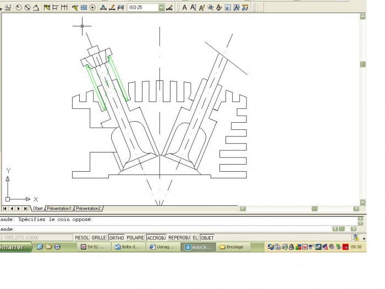This screenshot has height=289, width=385.
Task: Expand the ISO-25 dimension style dropdown
Action: [x=161, y=8]
